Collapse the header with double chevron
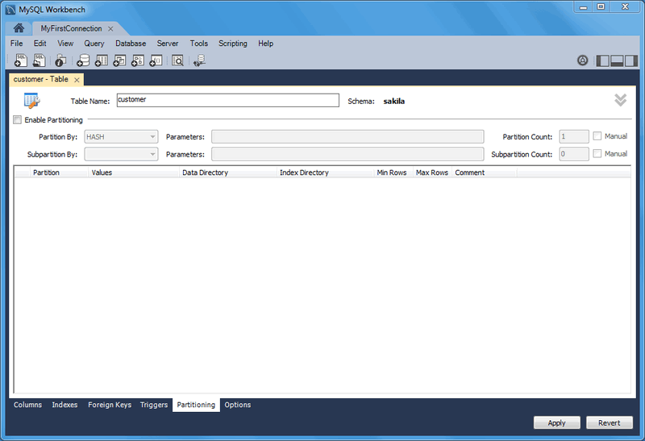Image resolution: width=645 pixels, height=441 pixels. pyautogui.click(x=620, y=99)
